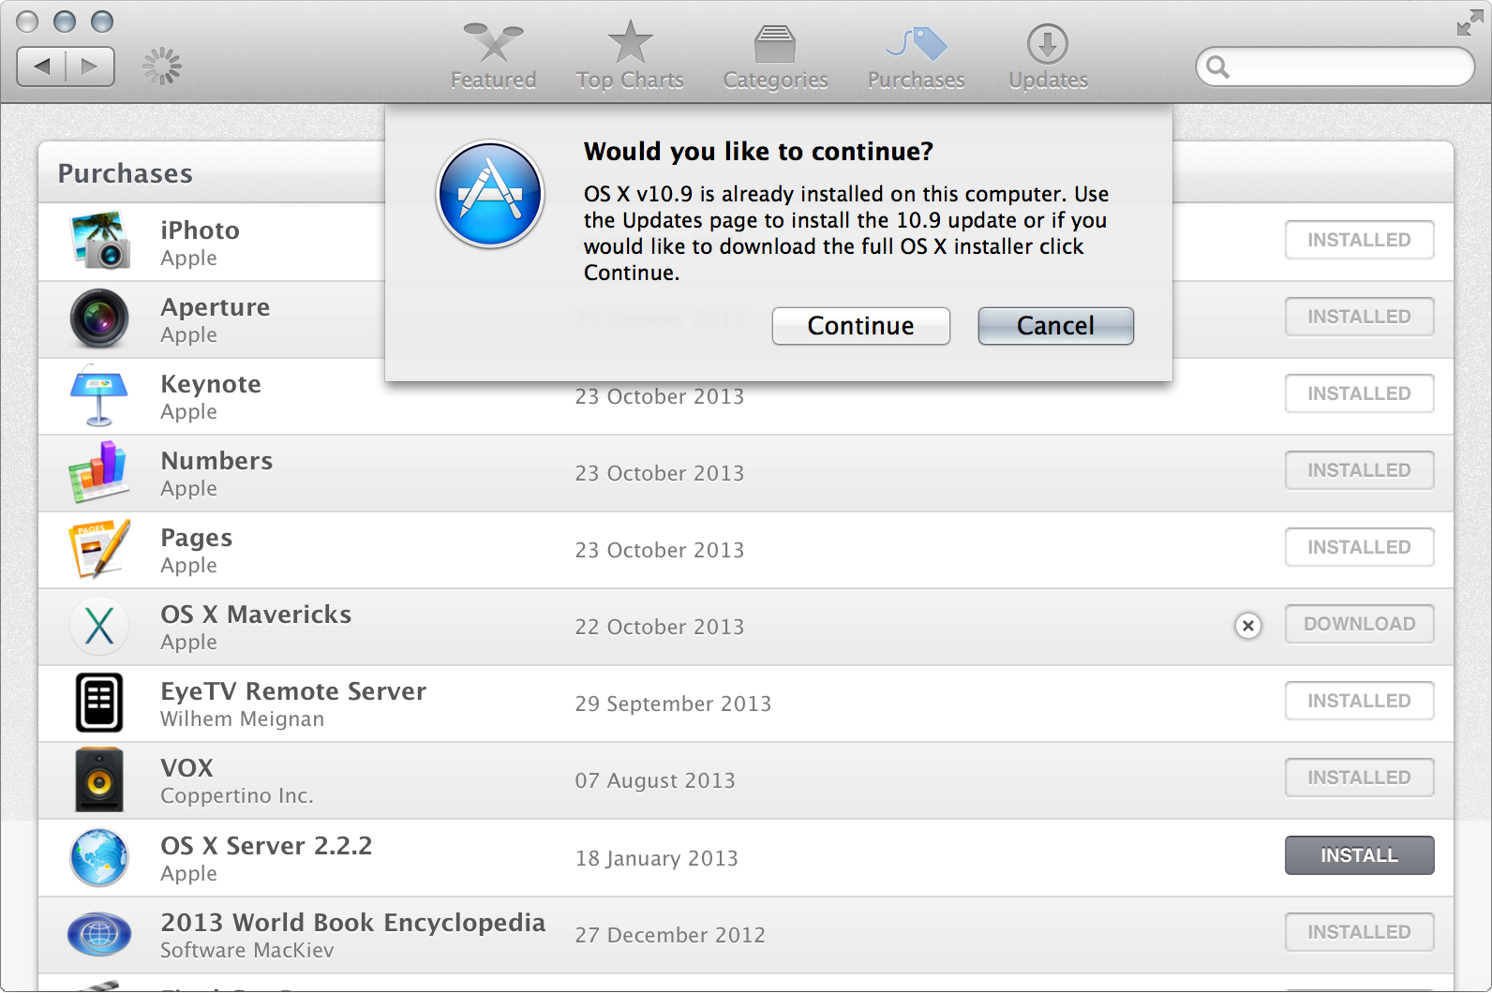Viewport: 1492px width, 993px height.
Task: Click the loading spinner in the toolbar
Action: [x=162, y=67]
